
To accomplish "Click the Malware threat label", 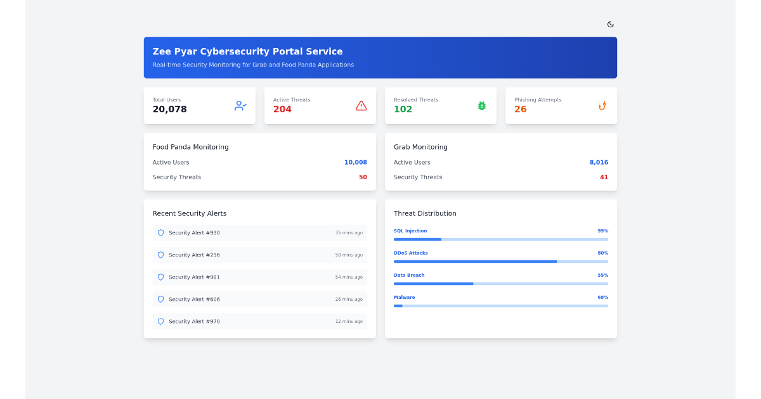I will pyautogui.click(x=404, y=296).
